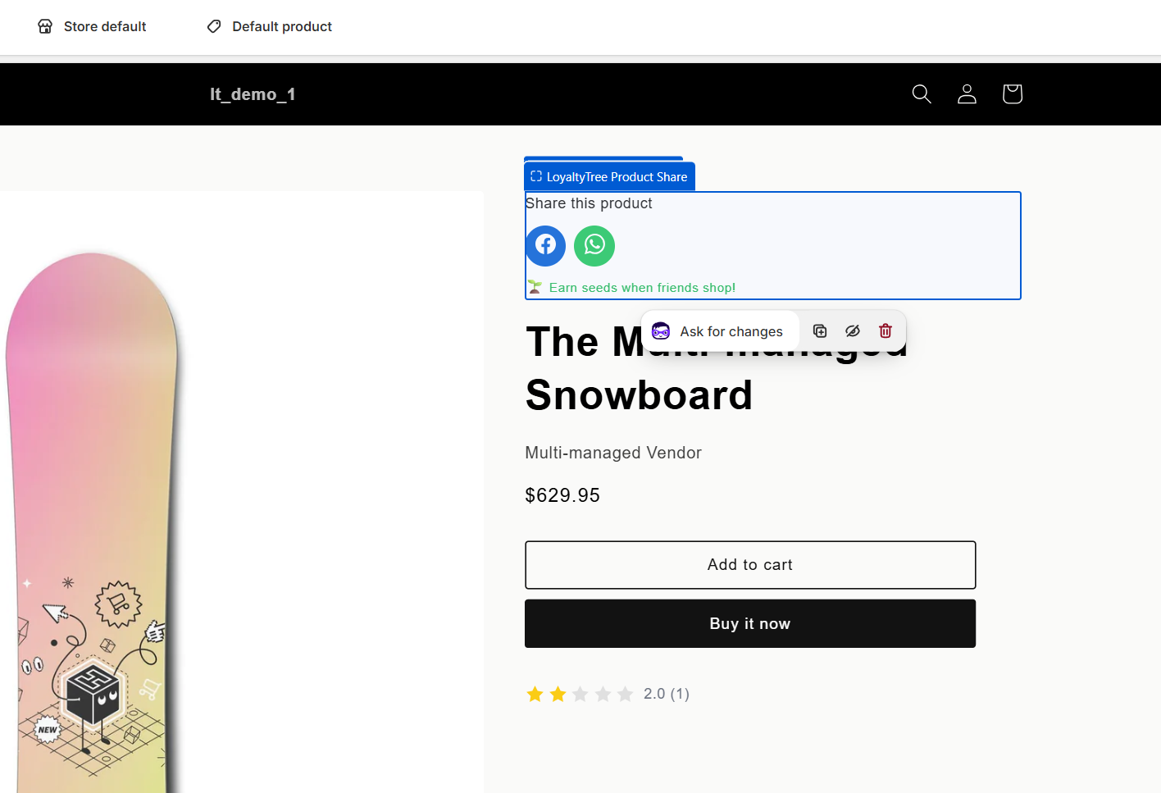
Task: Click the Earn seeds when friends shop text
Action: pos(641,288)
